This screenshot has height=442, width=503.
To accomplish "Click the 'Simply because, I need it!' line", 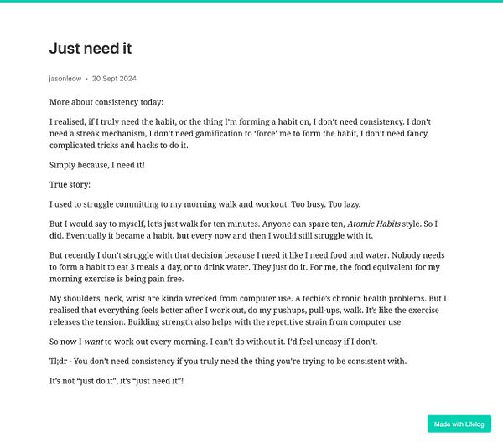I will coord(97,165).
